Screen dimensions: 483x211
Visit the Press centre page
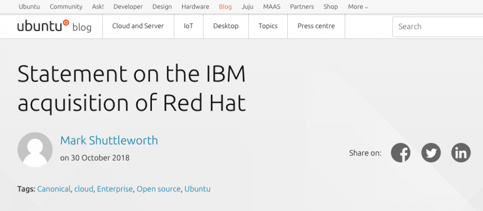pos(316,26)
